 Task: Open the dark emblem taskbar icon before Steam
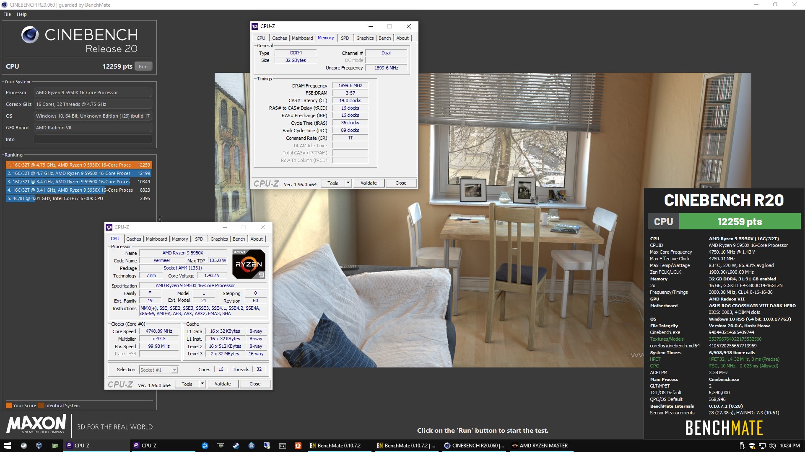(220, 446)
